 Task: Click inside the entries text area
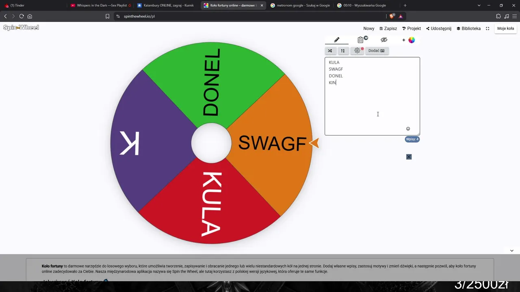(372, 96)
